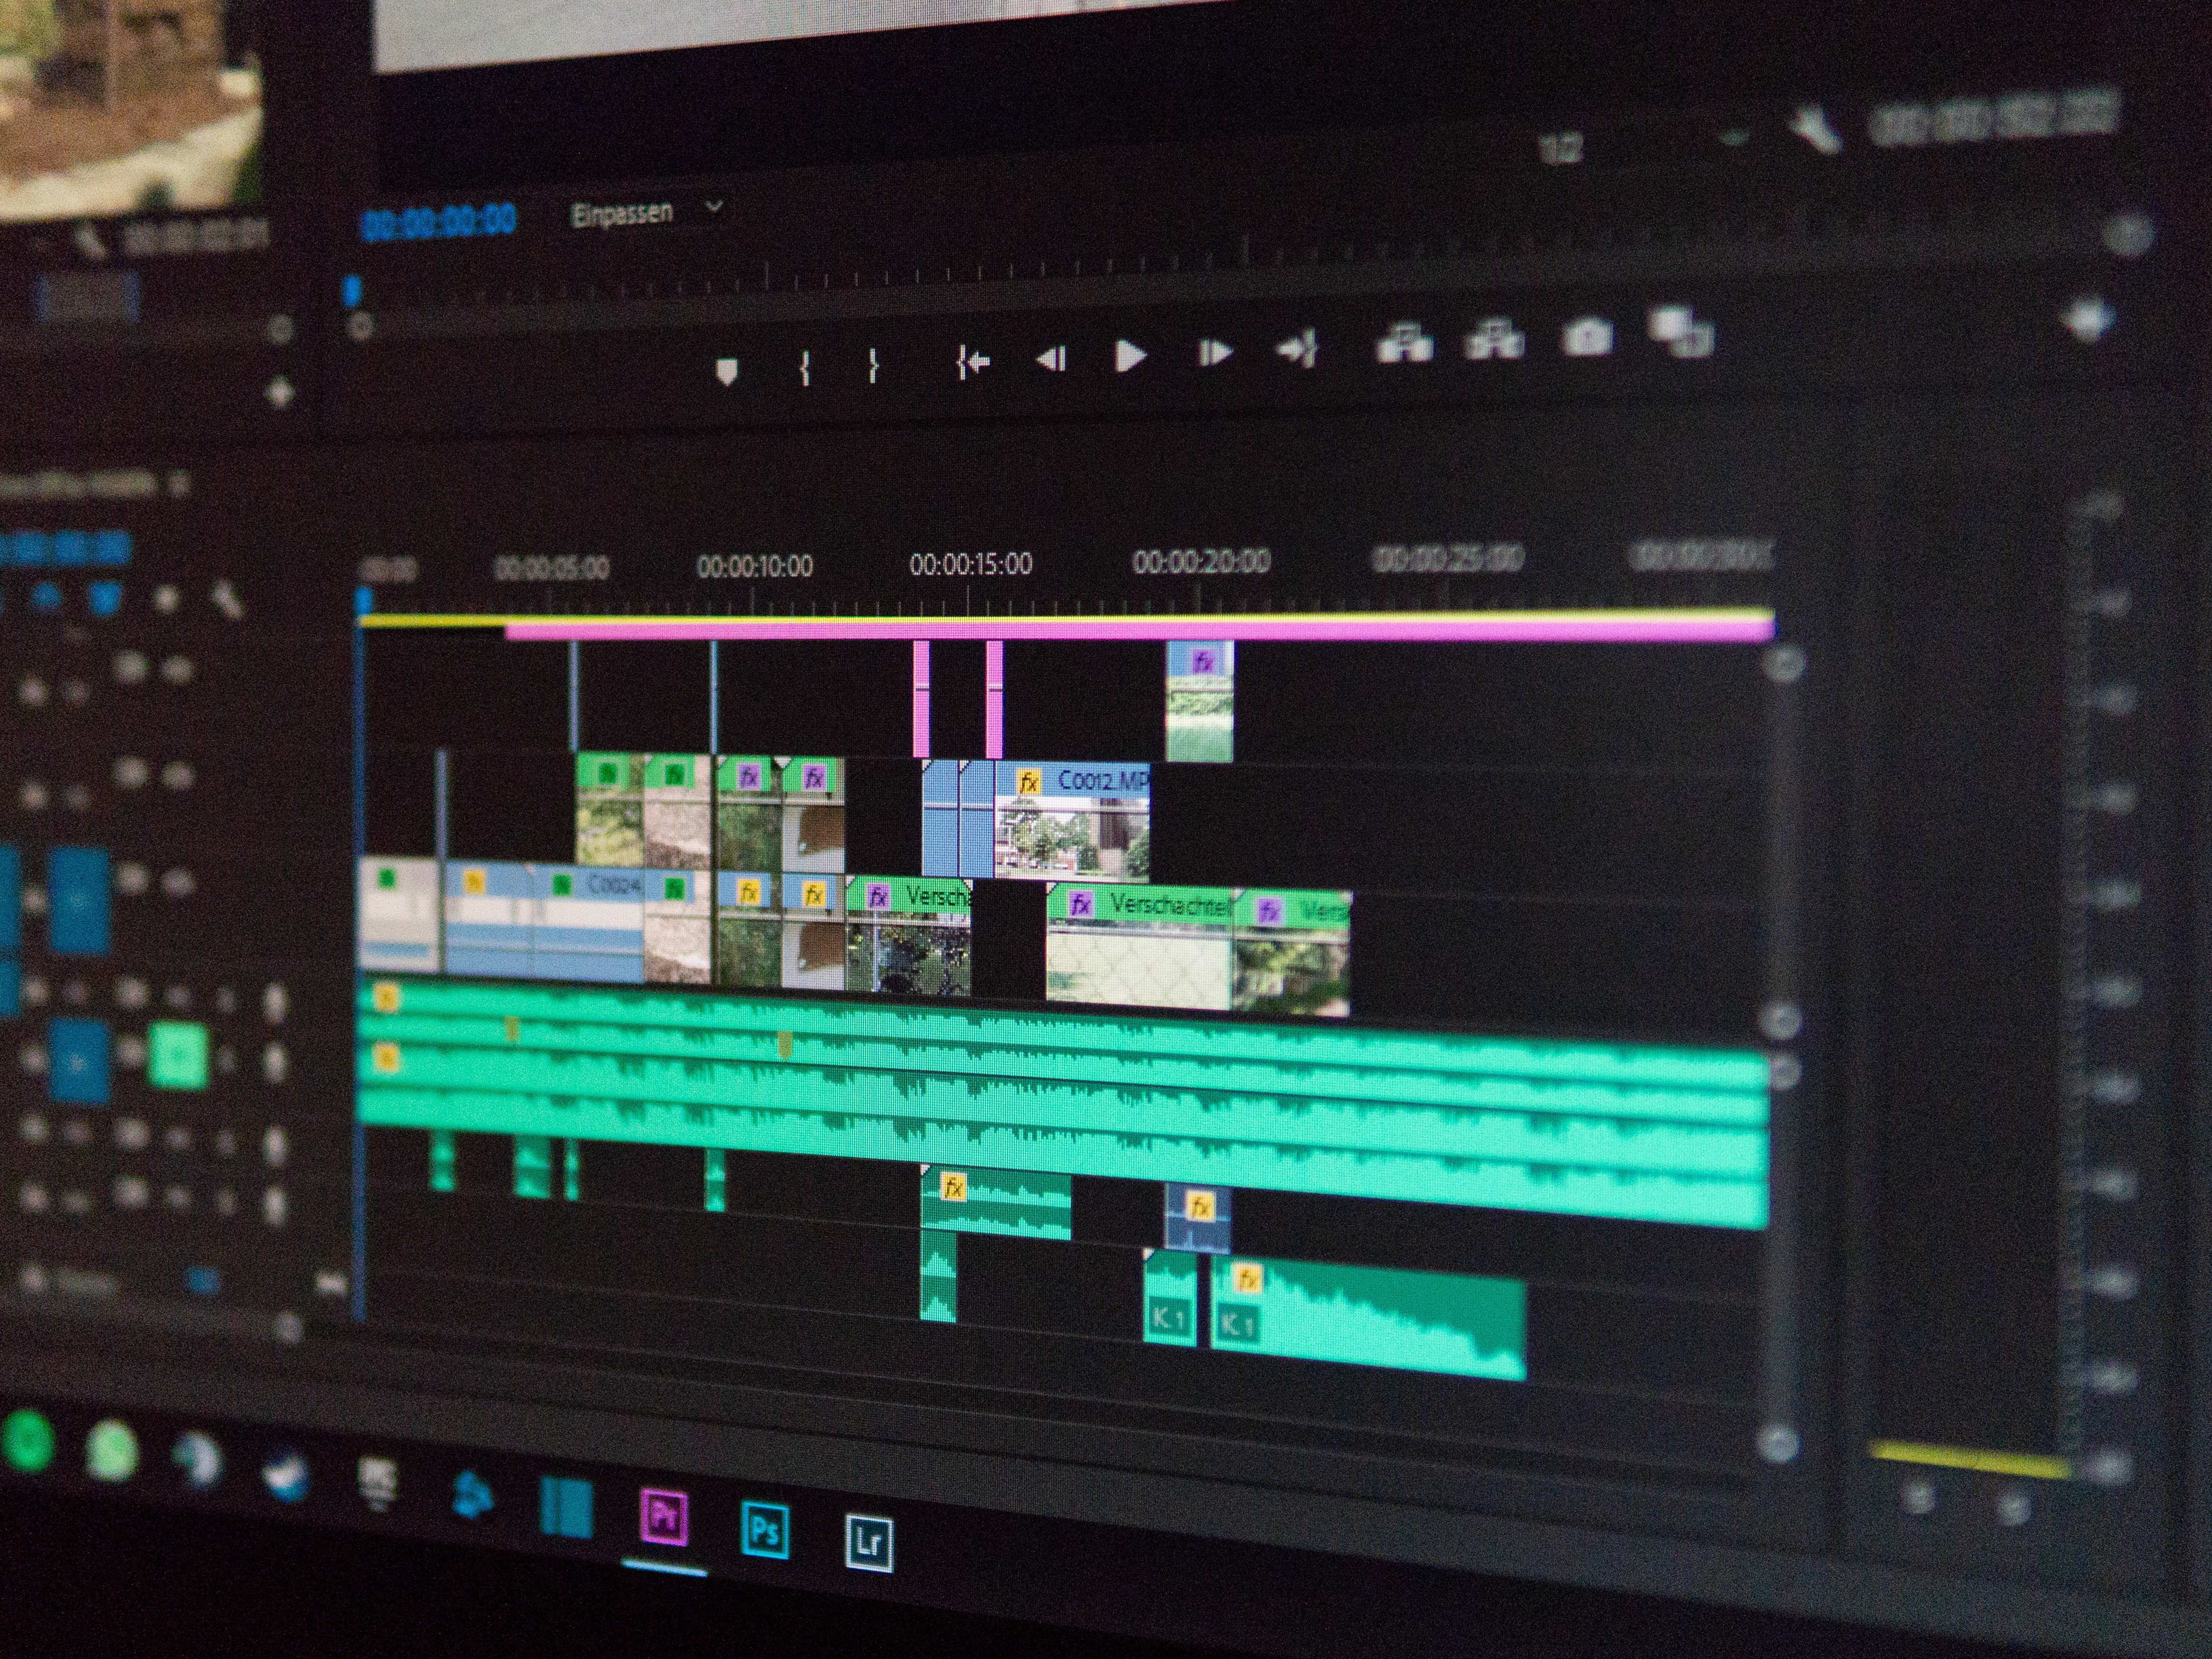This screenshot has height=1659, width=2212.
Task: Open the 1/2 playback resolution dropdown
Action: pyautogui.click(x=1560, y=150)
